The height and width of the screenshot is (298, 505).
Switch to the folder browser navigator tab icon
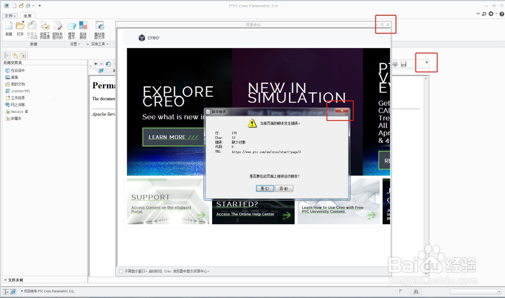15,55
